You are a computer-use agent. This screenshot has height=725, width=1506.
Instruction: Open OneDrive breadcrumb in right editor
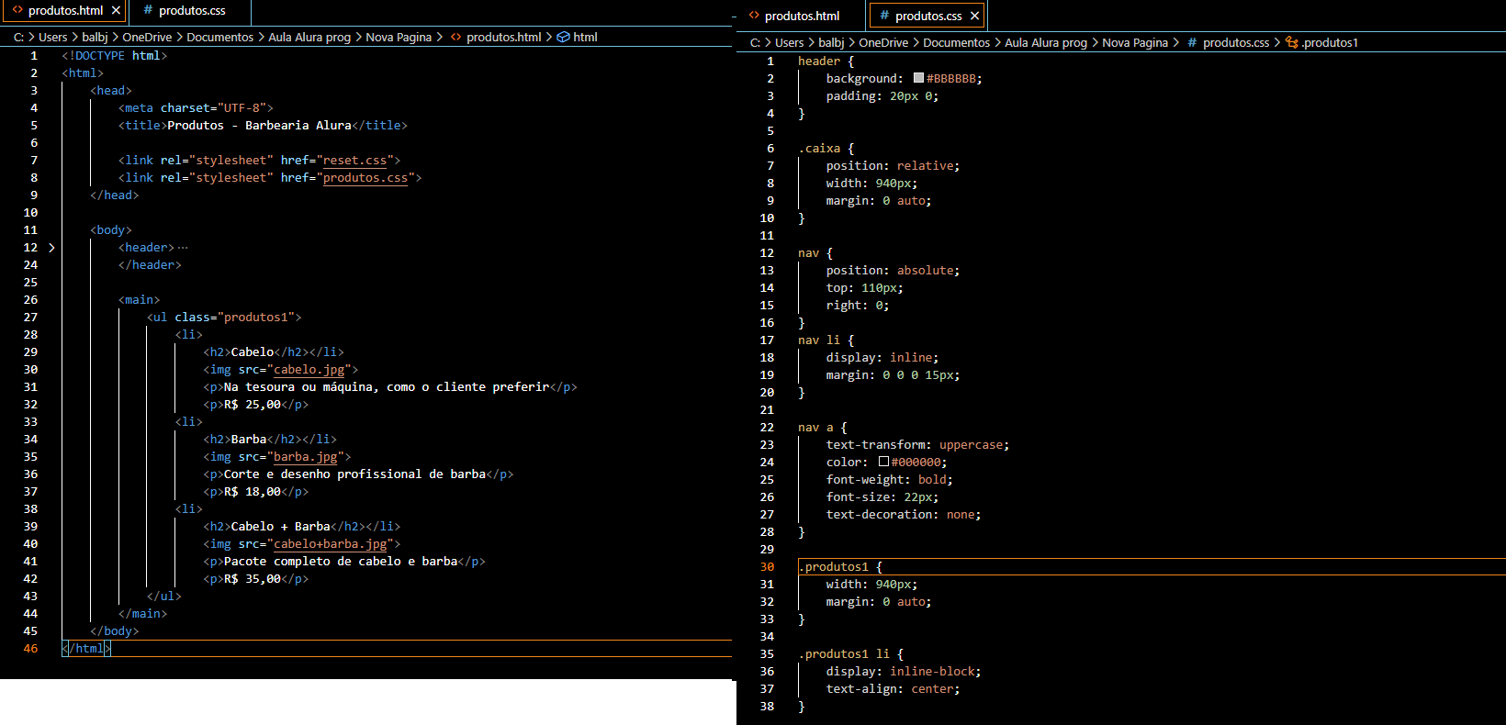coord(883,42)
